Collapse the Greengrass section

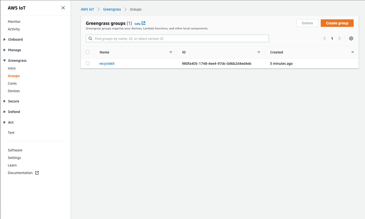tap(5, 61)
